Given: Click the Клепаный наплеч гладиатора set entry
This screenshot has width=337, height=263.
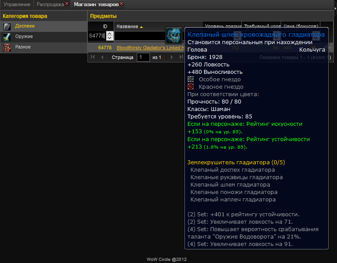Looking at the screenshot, I should 233,200.
